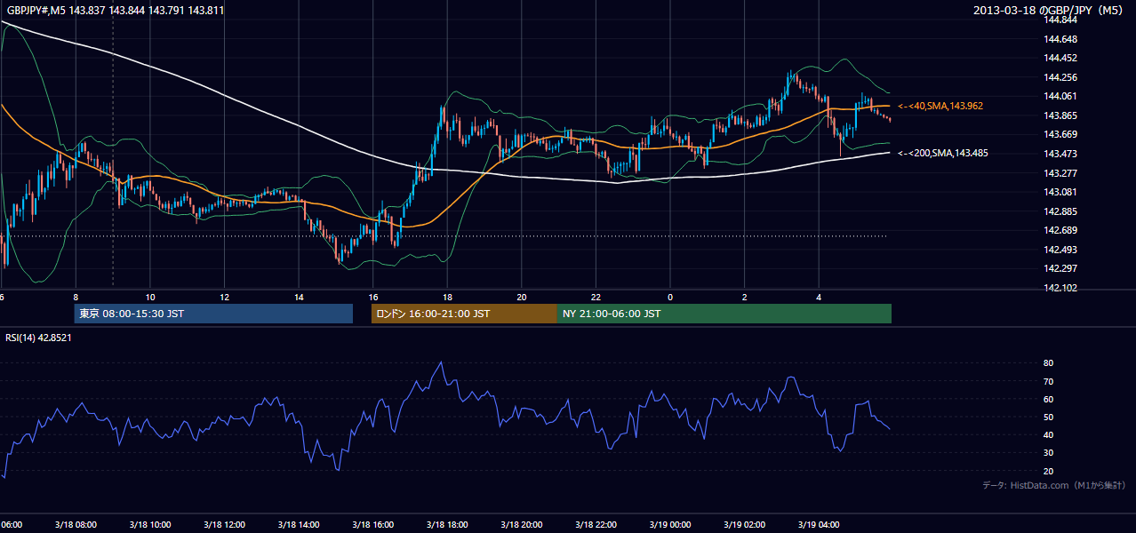Click price axis value 144.648
The height and width of the screenshot is (533, 1136).
pyautogui.click(x=1061, y=39)
